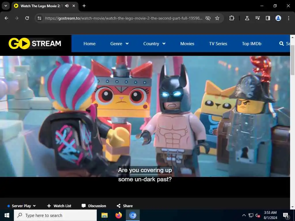Open File Explorer from the taskbar
295x221 pixels.
point(104,215)
